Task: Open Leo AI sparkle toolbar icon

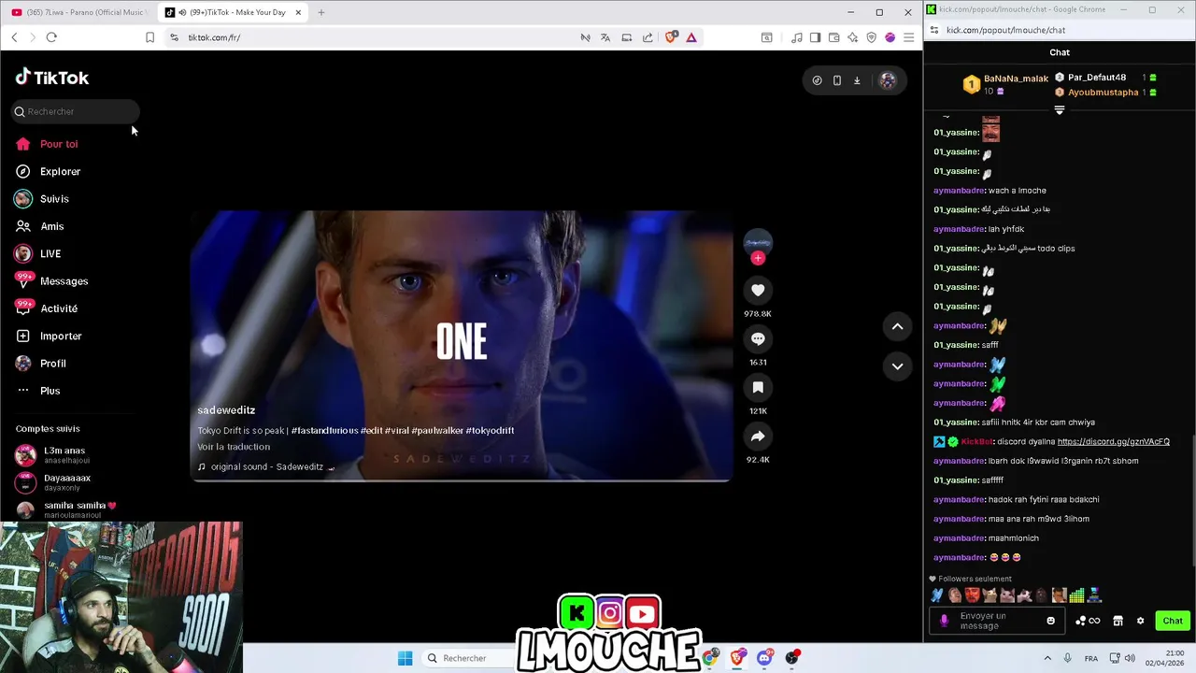Action: coord(852,37)
